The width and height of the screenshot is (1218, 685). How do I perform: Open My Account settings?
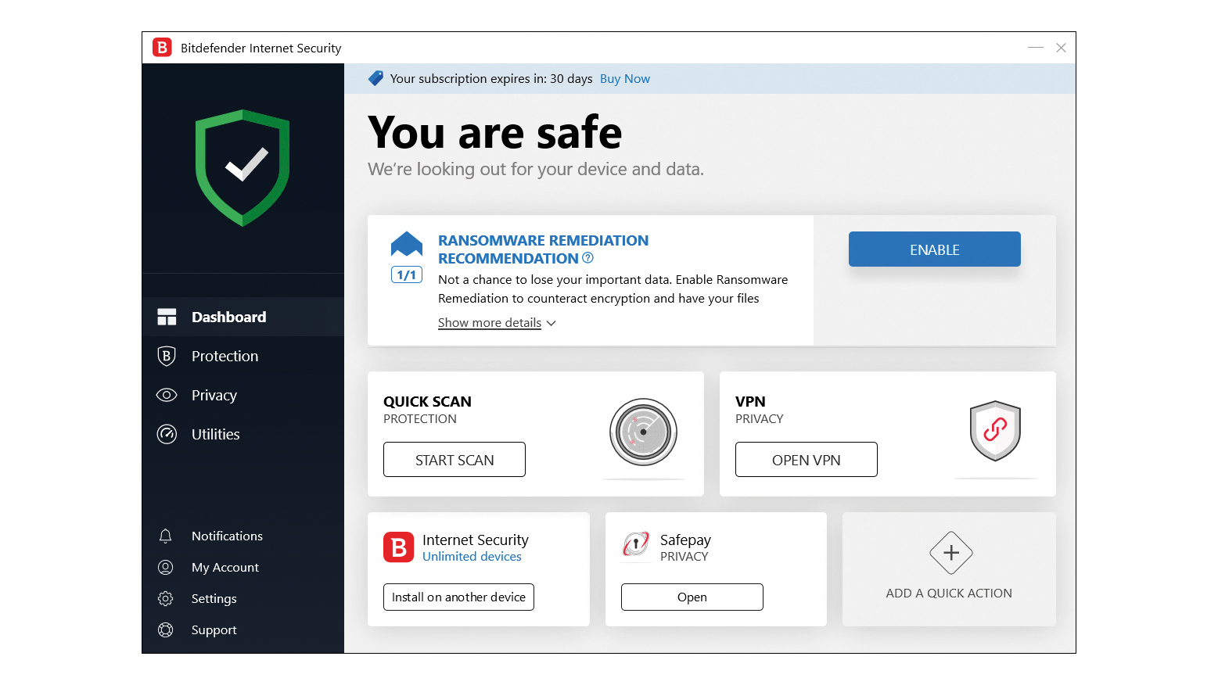click(225, 567)
